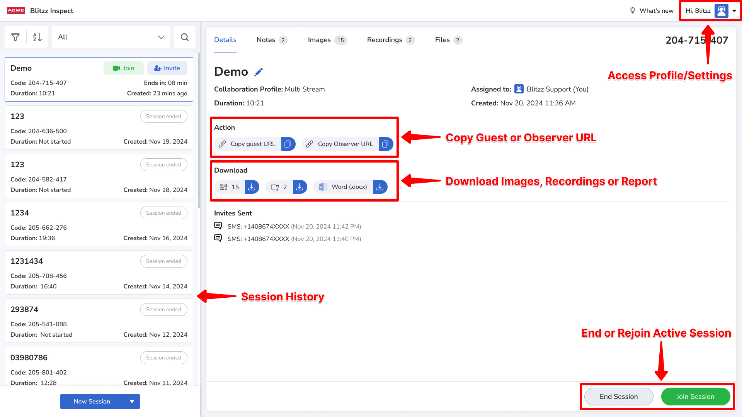Open the Recordings tab
The image size is (742, 417).
(x=390, y=40)
